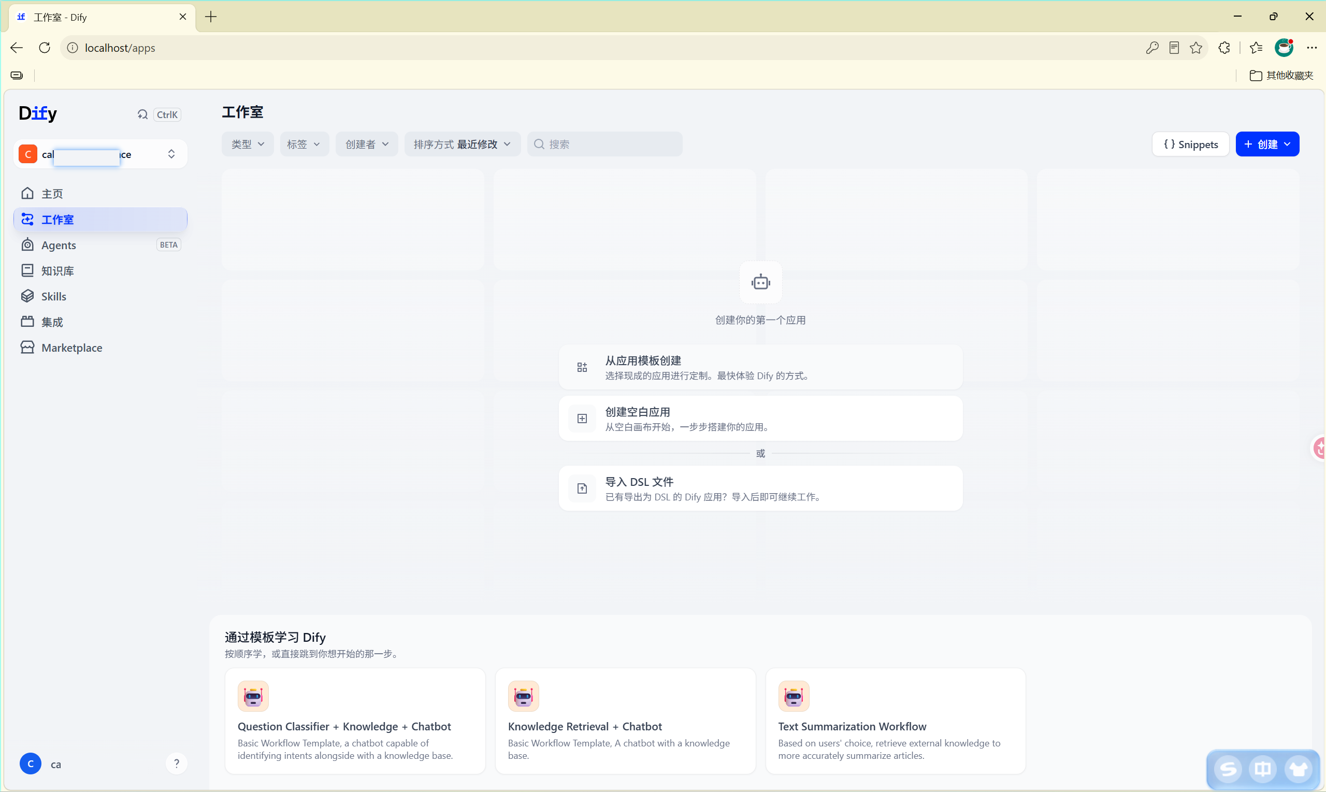Click the 搜索 search field
1326x792 pixels.
(x=604, y=144)
